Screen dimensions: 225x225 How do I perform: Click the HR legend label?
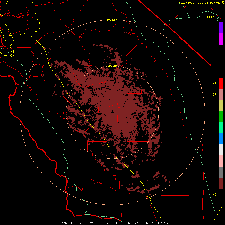[214, 117]
